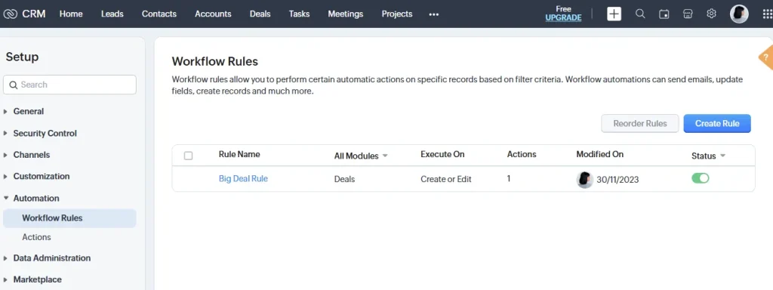Open the Accounts tab
Image resolution: width=773 pixels, height=290 pixels.
tap(213, 14)
